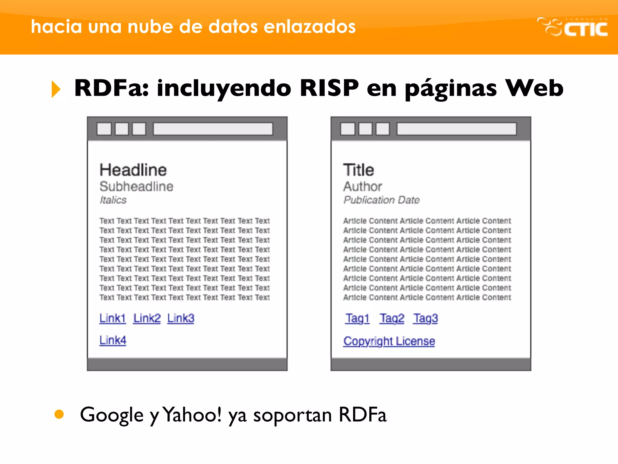Open the Link2 hyperlink

(147, 318)
